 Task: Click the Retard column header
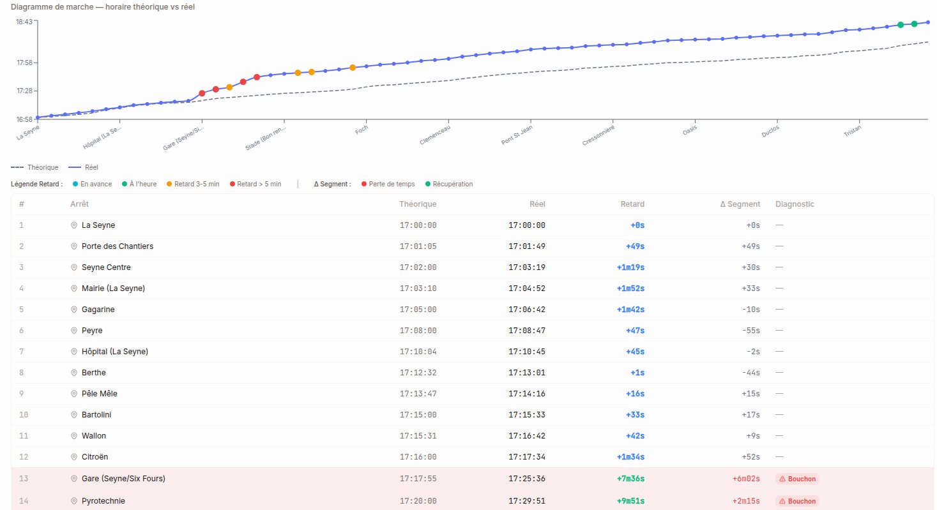[632, 204]
